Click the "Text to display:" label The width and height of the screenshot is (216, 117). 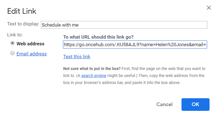[23, 24]
